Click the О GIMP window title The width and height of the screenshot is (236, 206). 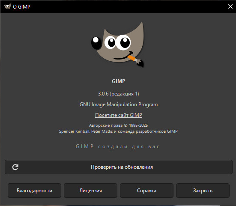(x=21, y=6)
